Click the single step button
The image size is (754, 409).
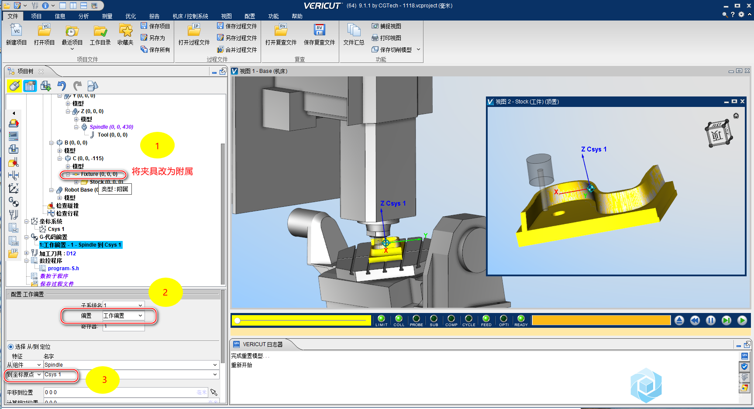[x=726, y=320]
